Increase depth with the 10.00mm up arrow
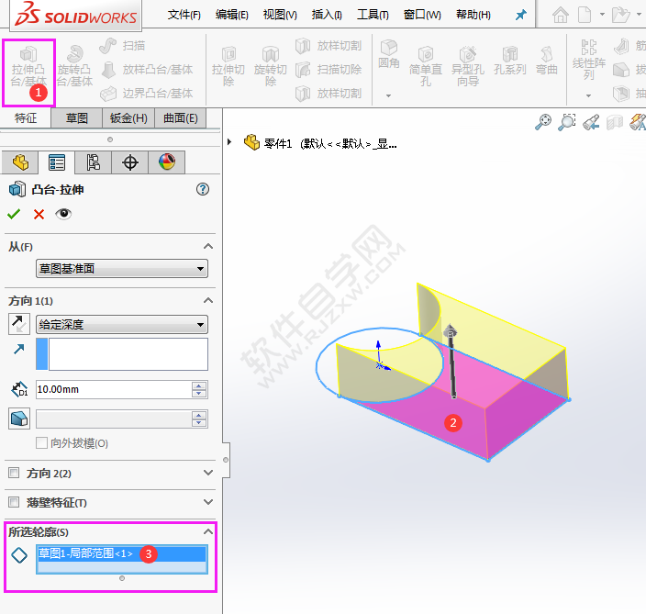 [199, 385]
